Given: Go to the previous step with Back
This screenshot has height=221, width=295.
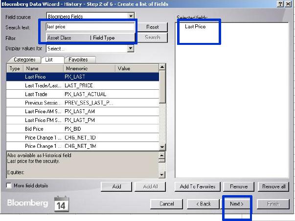Looking at the screenshot, I should (x=204, y=204).
